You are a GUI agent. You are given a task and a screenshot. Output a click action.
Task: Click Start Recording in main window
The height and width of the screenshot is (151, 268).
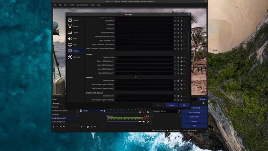(x=194, y=112)
